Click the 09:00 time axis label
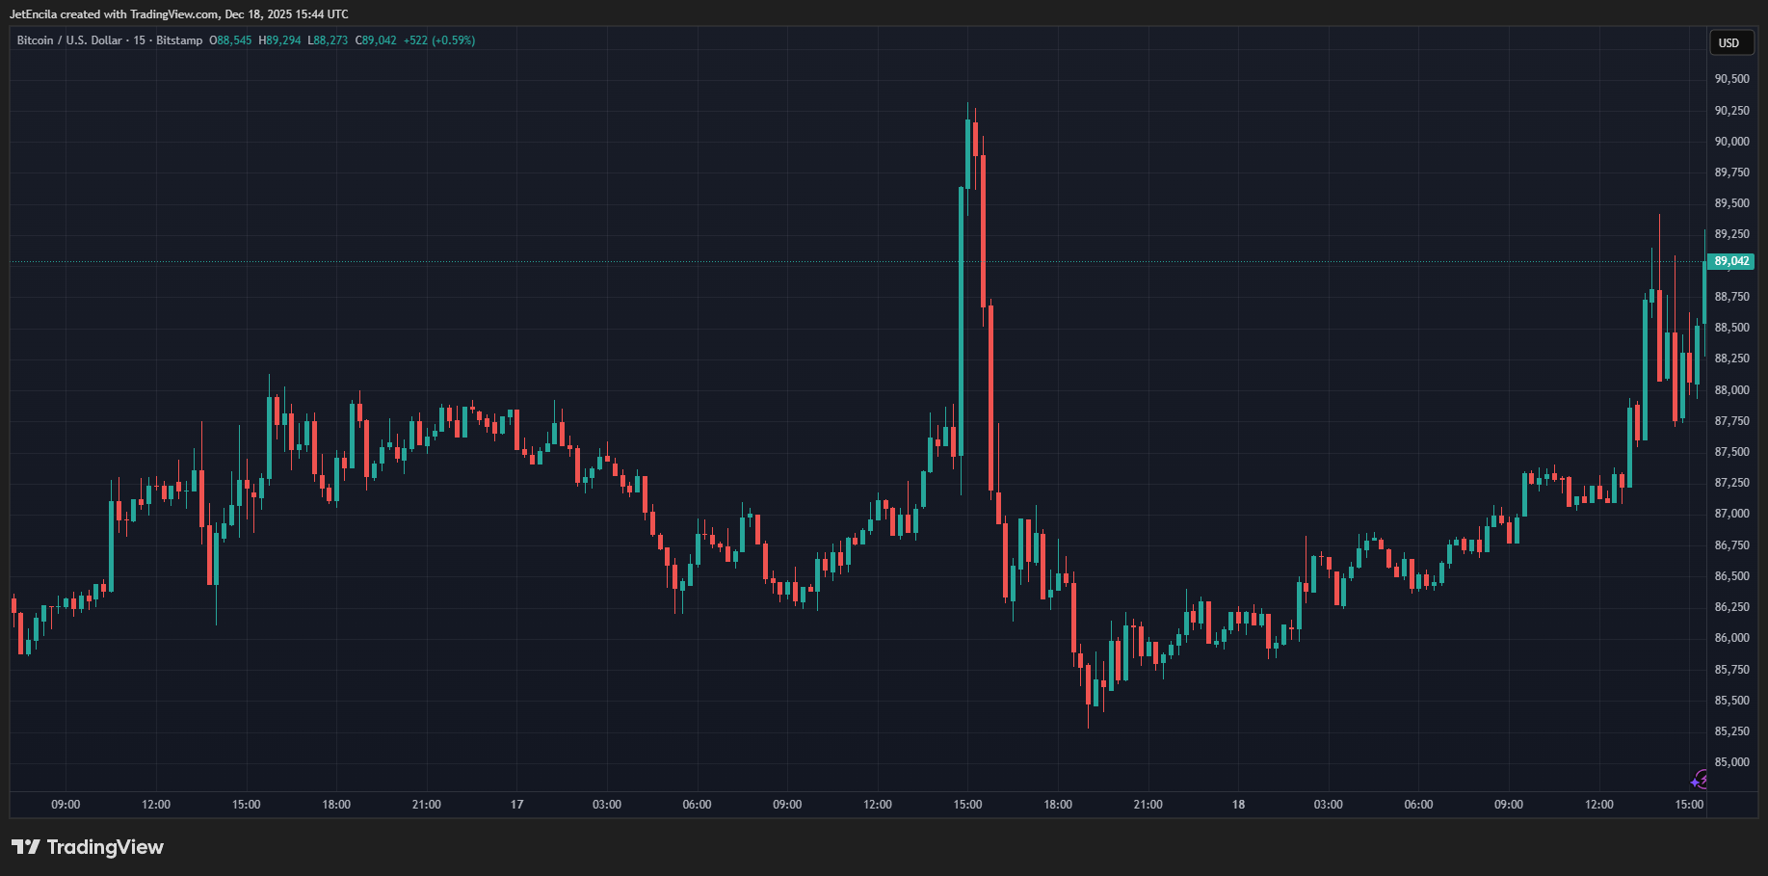The image size is (1768, 876). (x=65, y=804)
